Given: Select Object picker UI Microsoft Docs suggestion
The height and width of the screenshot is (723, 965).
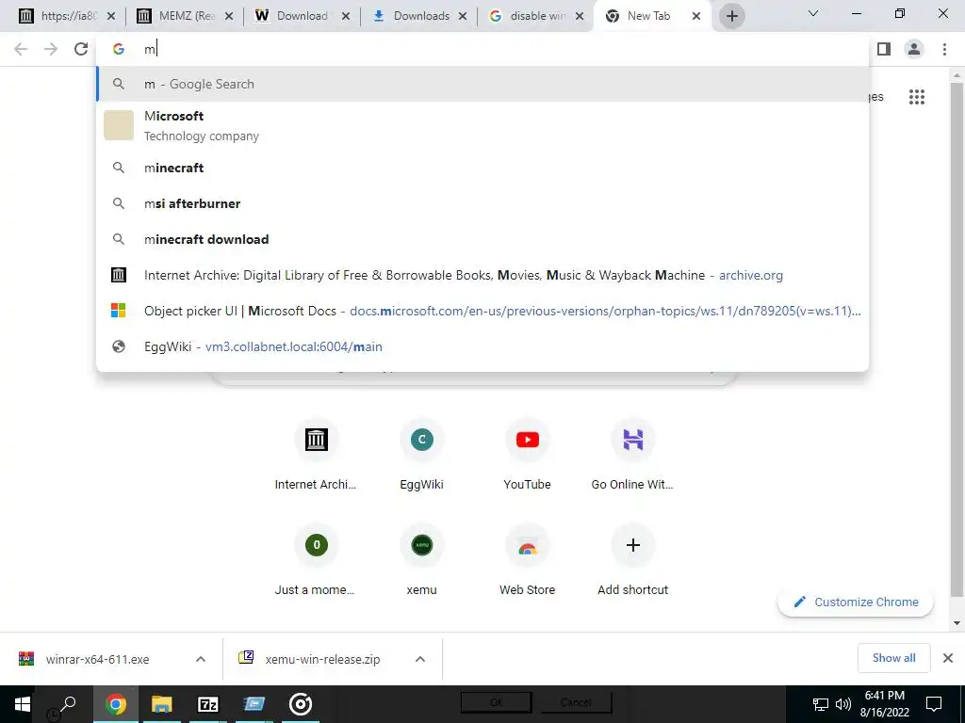Looking at the screenshot, I should 482,311.
